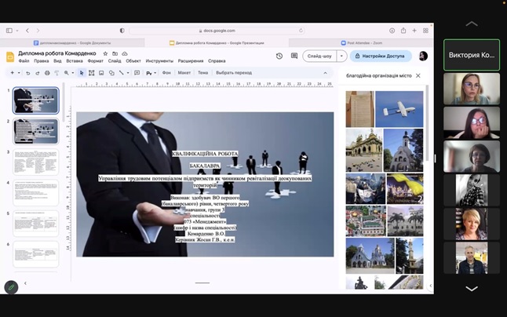
Task: Click the Тема button
Action: point(202,73)
